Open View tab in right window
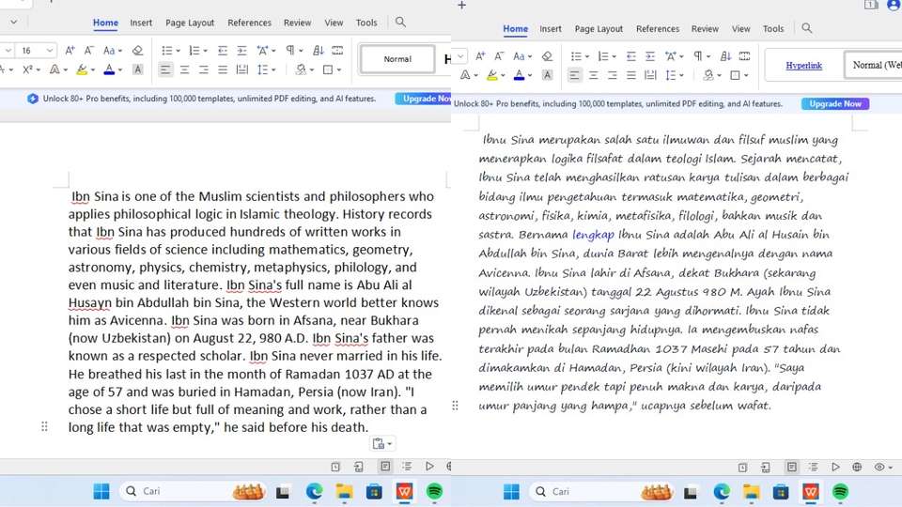 pyautogui.click(x=741, y=28)
